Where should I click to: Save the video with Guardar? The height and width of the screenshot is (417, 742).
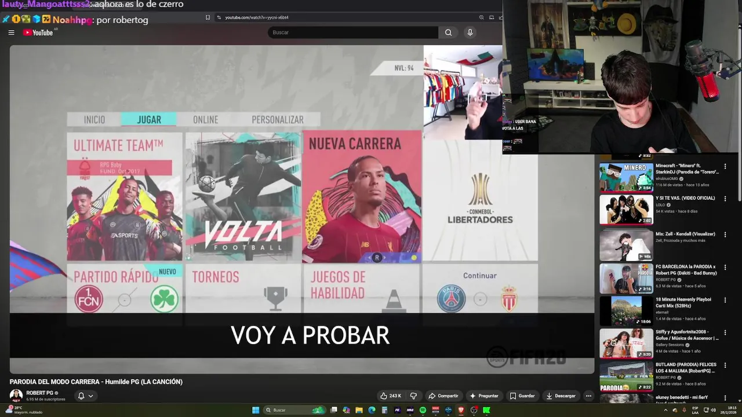pos(522,396)
